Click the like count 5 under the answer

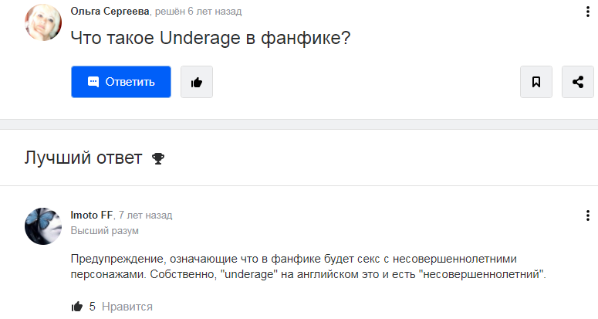click(93, 307)
